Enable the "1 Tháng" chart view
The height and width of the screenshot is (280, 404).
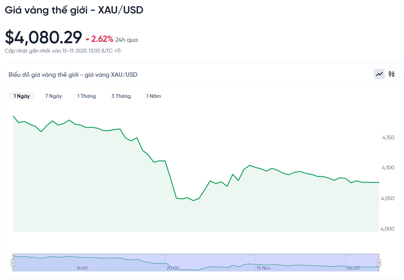point(86,96)
